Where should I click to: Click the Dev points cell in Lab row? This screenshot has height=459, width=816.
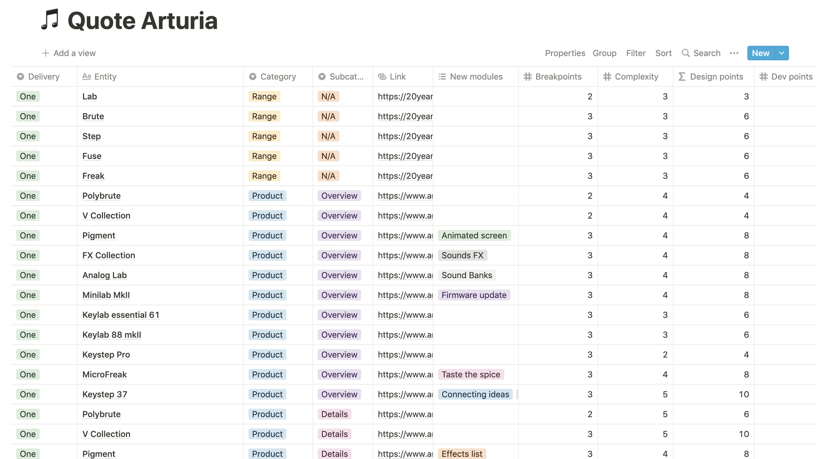pos(785,96)
